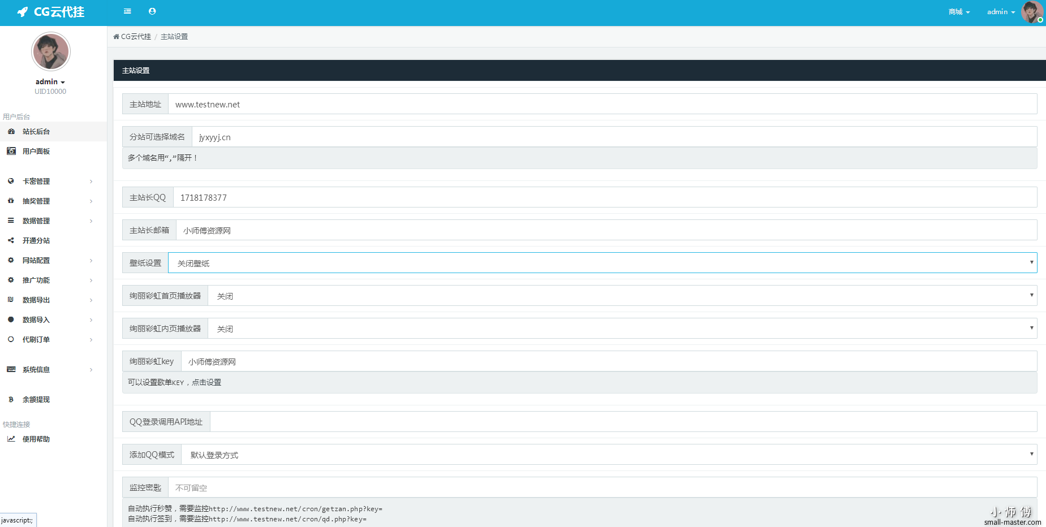Viewport: 1046px width, 527px height.
Task: Click the 代刷订单 circle outline icon
Action: (11, 339)
